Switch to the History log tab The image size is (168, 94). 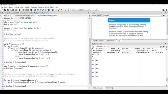[x=109, y=88]
